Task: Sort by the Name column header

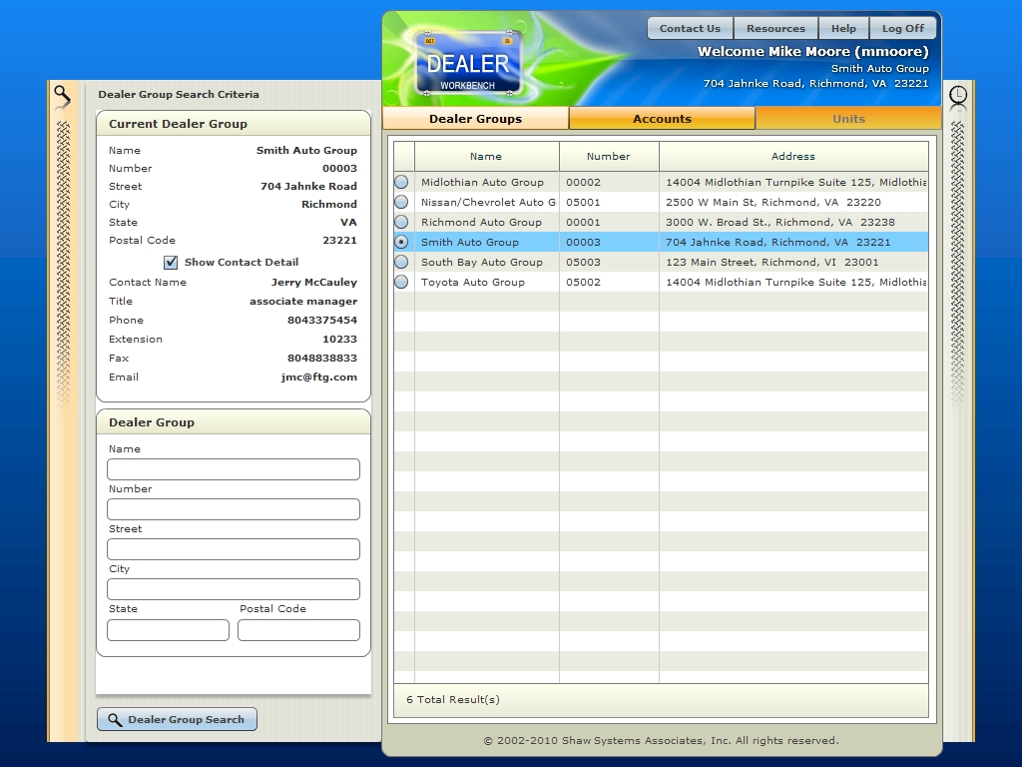Action: pyautogui.click(x=486, y=157)
